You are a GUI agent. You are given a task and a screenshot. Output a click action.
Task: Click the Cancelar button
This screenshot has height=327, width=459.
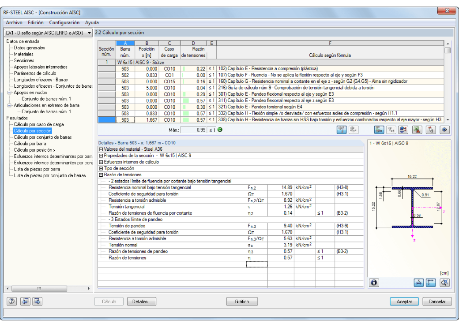[437, 301]
